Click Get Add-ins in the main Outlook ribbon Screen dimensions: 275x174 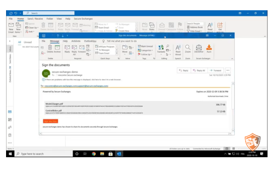220,27
